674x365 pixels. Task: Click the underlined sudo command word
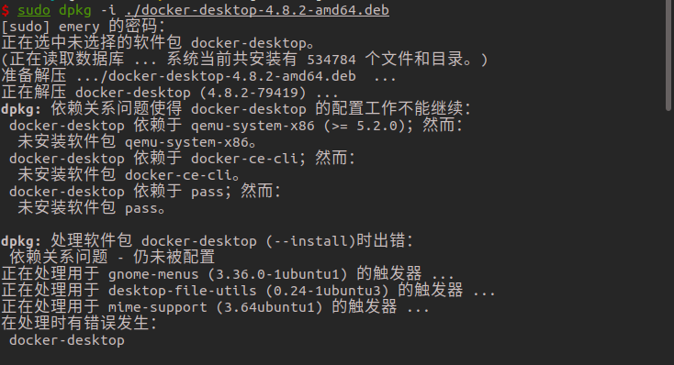coord(34,10)
